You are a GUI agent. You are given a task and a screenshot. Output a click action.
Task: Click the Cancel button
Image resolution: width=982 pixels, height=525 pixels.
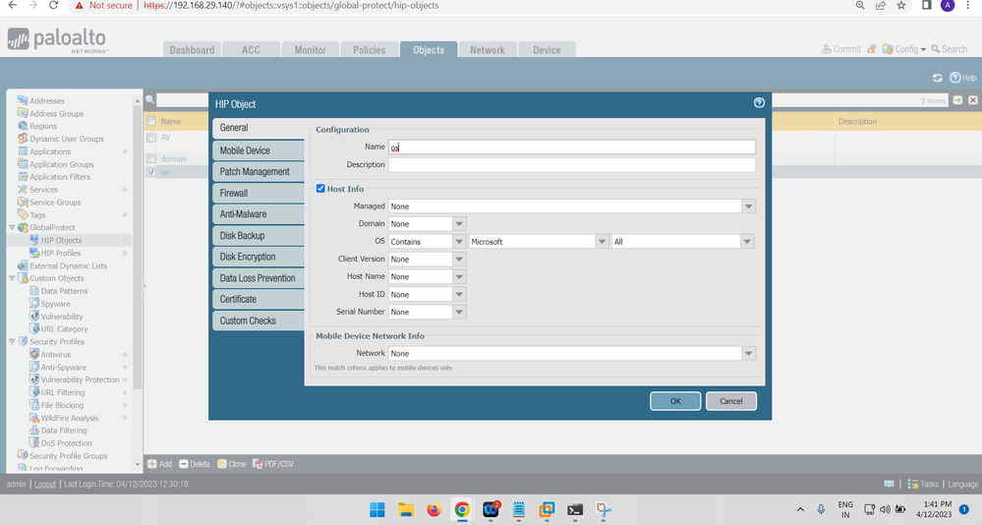730,401
